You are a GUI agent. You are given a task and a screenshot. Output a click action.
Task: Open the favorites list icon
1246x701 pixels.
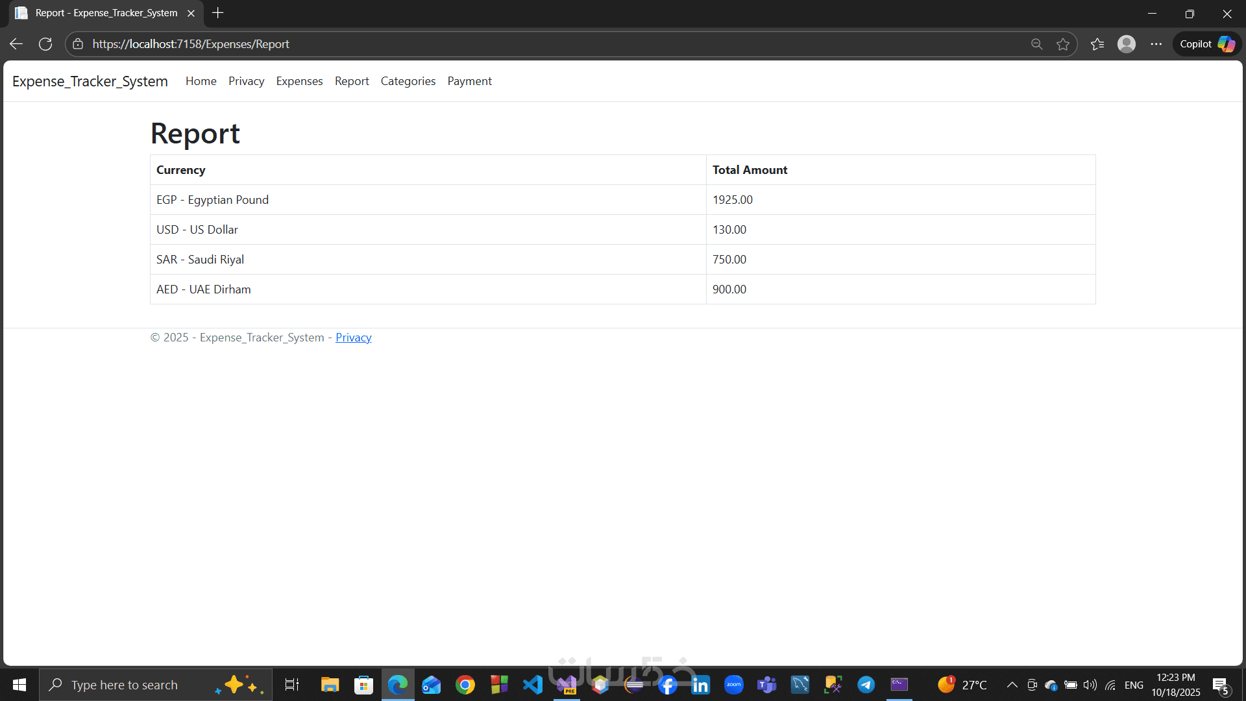(1097, 44)
